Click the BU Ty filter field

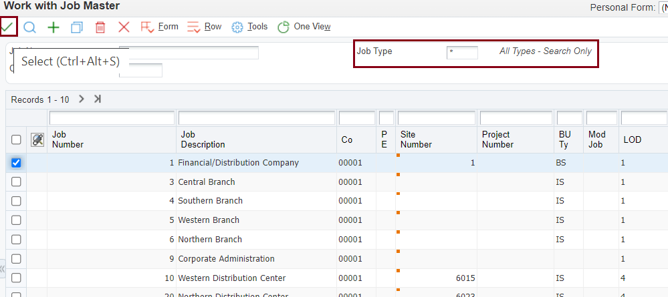pos(570,117)
